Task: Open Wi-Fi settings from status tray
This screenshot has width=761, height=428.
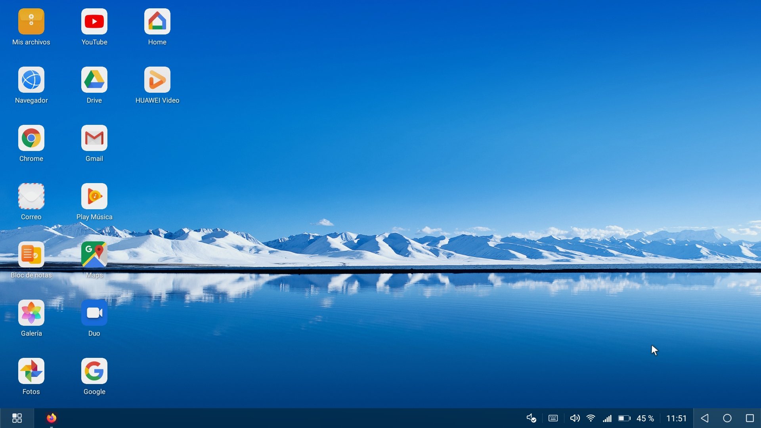Action: tap(591, 418)
